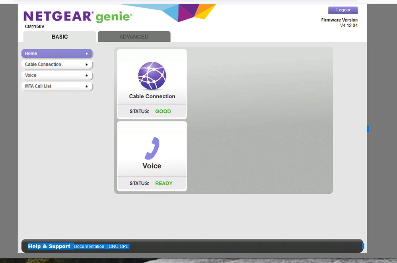The image size is (397, 263).
Task: Click the Voice tile label
Action: (x=152, y=166)
